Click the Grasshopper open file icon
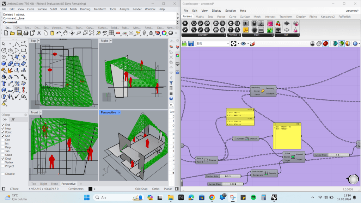Screen dimensions: 361x203 pos(184,43)
